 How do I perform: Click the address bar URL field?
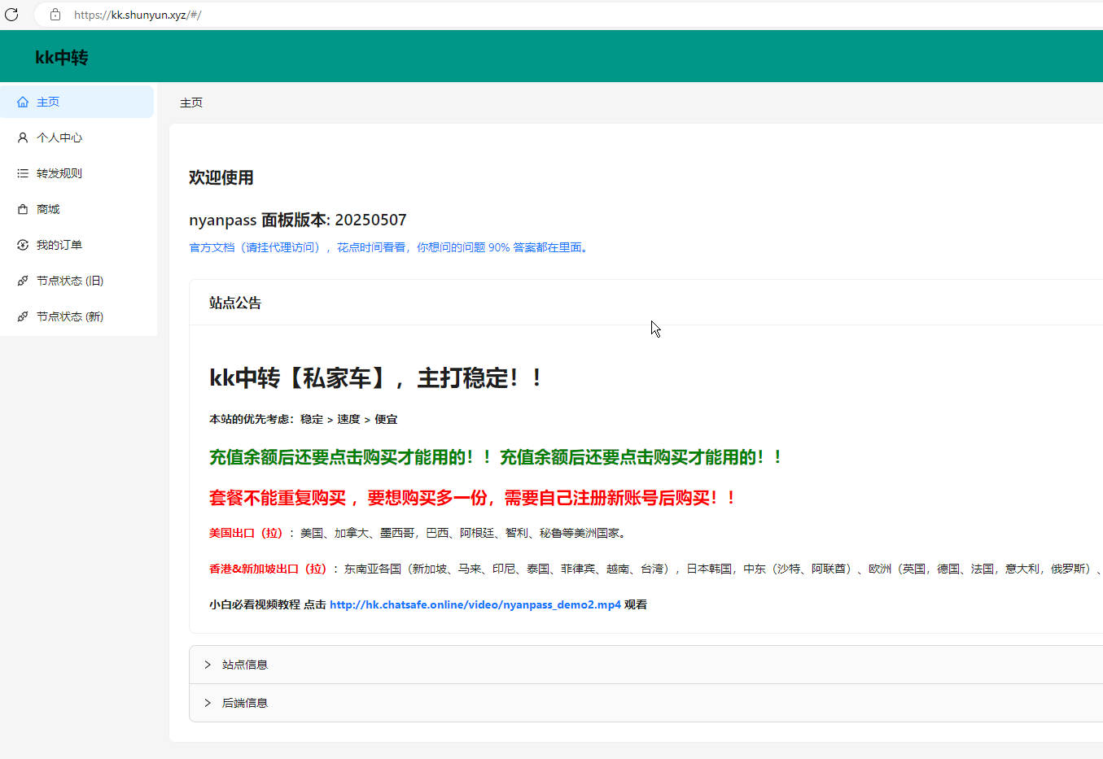(570, 15)
